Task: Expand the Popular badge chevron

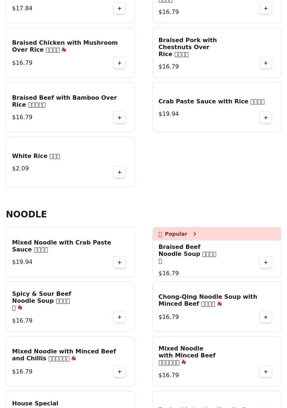Action: 195,234
